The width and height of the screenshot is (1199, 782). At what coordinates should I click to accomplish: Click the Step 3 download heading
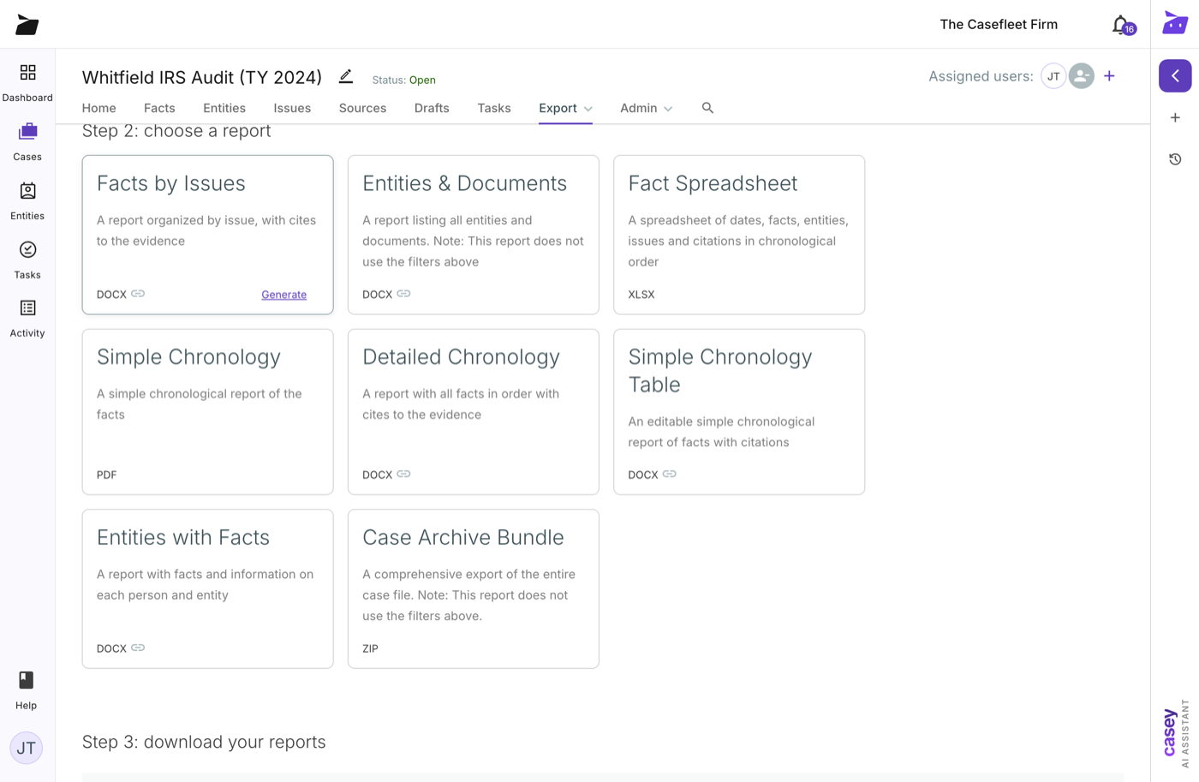(204, 742)
